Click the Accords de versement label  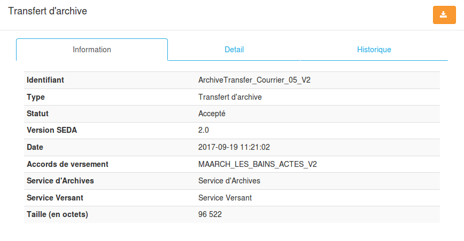[x=67, y=164]
